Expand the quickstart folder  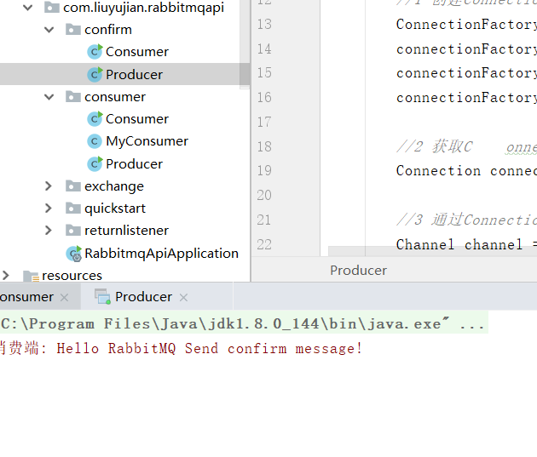tap(49, 209)
